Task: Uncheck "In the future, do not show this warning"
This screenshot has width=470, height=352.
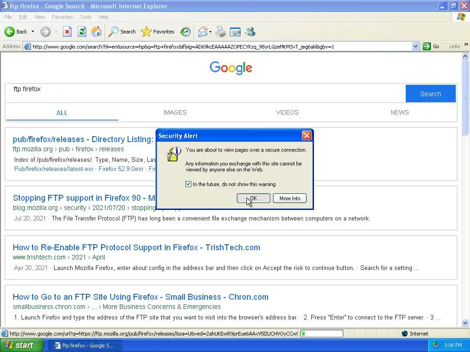Action: (x=188, y=184)
